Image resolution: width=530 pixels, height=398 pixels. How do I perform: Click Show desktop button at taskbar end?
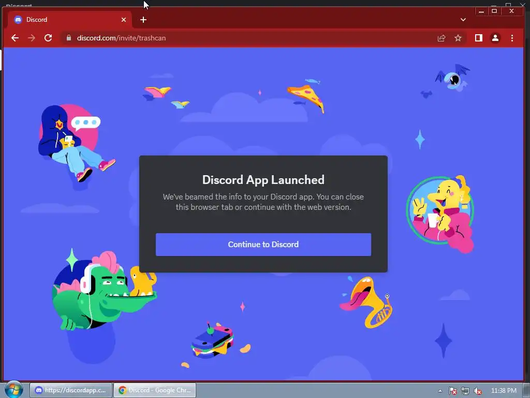click(x=526, y=390)
